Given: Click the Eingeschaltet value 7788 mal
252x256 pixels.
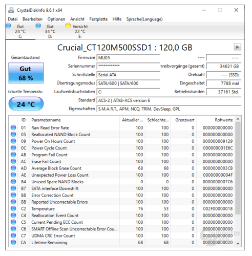Looking at the screenshot, I should click(224, 83).
